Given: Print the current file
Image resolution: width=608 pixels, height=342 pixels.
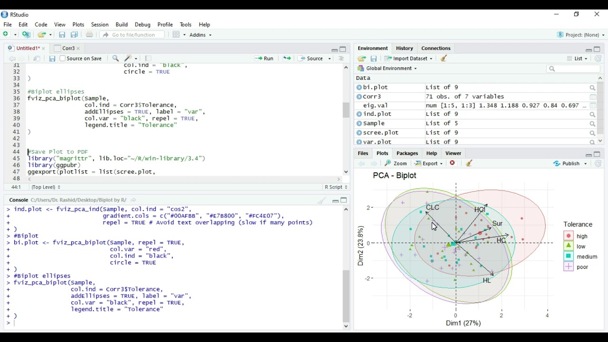Looking at the screenshot, I should tap(89, 35).
